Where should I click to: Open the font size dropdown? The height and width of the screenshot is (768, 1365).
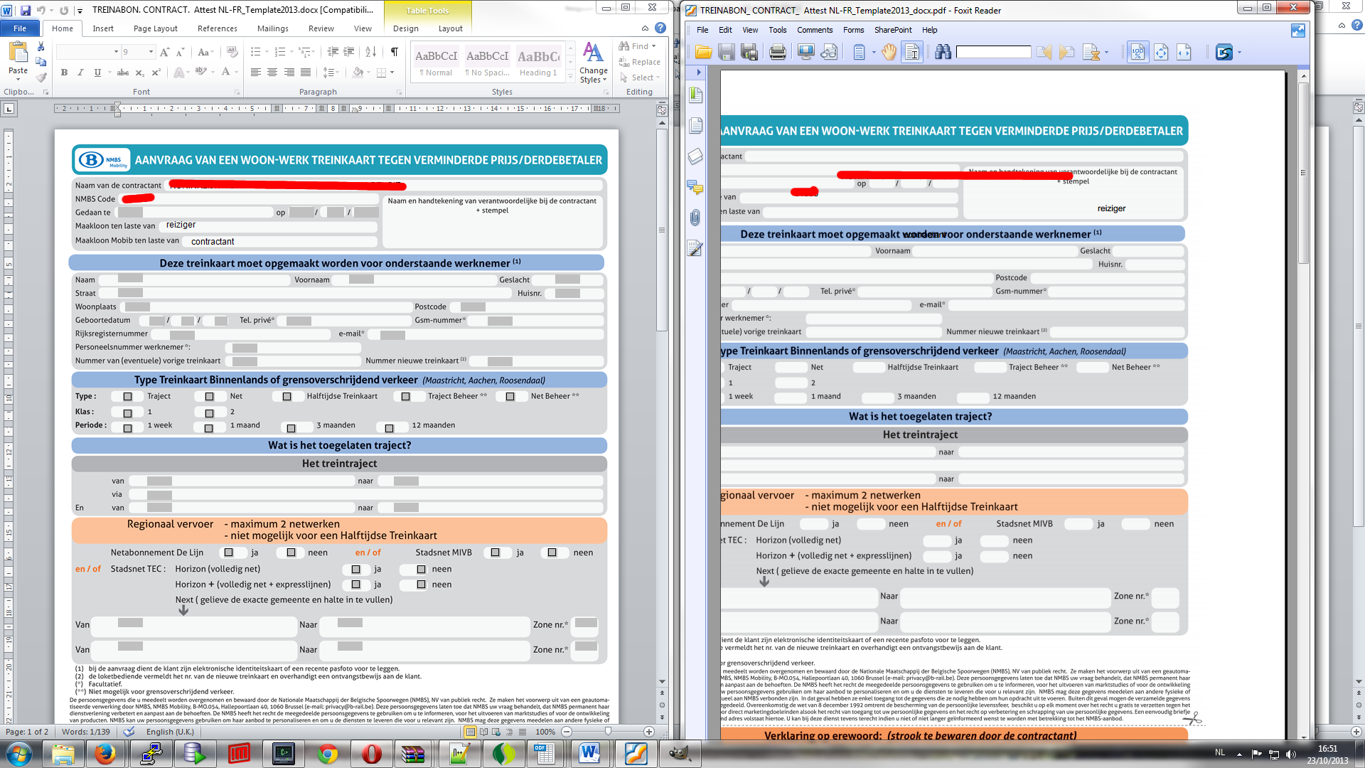[151, 52]
